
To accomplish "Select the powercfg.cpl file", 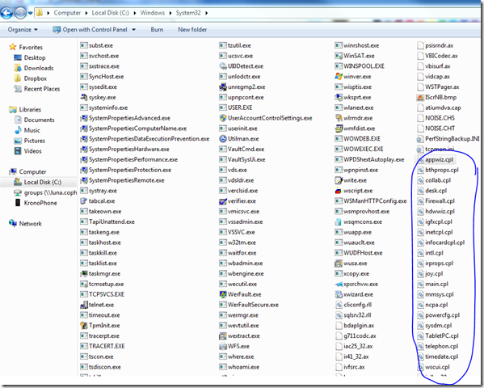I will pyautogui.click(x=438, y=315).
